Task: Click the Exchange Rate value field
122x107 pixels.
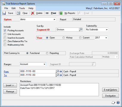Action: click(105, 53)
